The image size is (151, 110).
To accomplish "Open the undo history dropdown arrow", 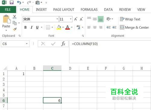I will click(x=23, y=2).
